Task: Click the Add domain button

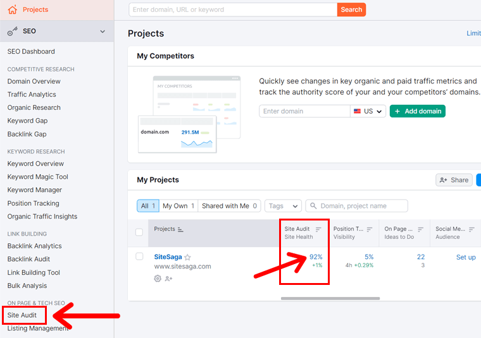Action: [x=418, y=111]
